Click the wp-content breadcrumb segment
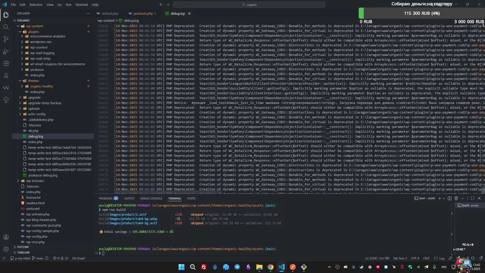Screen dimensions: 485x273 pyautogui.click(x=106, y=20)
